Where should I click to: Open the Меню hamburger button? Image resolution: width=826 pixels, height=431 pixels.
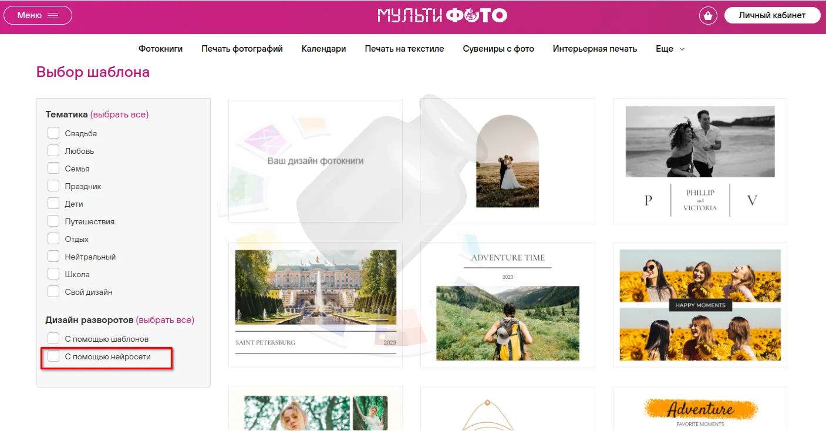[38, 15]
